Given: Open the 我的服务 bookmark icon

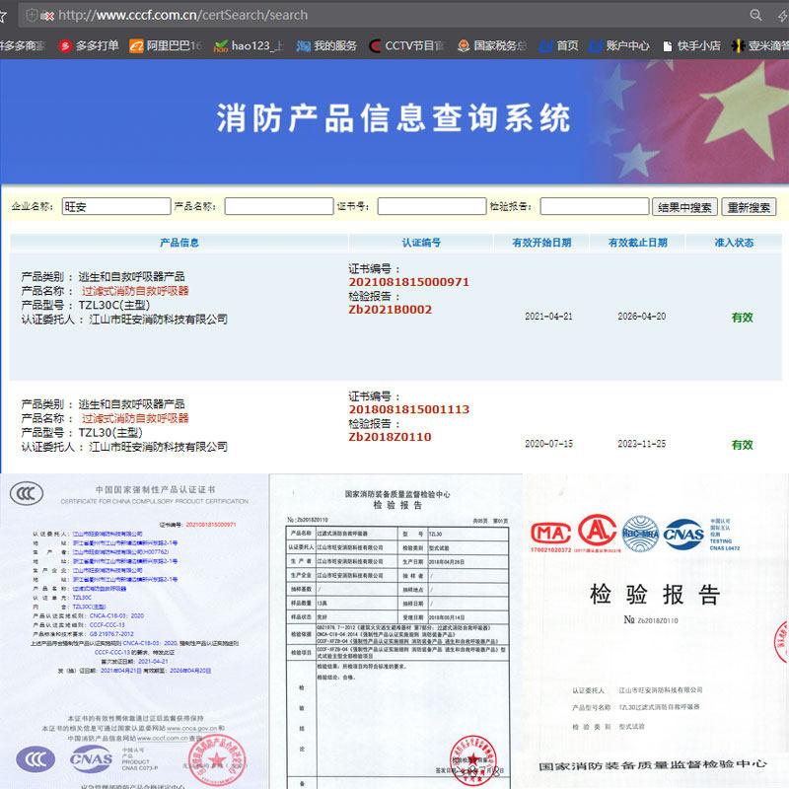Looking at the screenshot, I should 303,45.
